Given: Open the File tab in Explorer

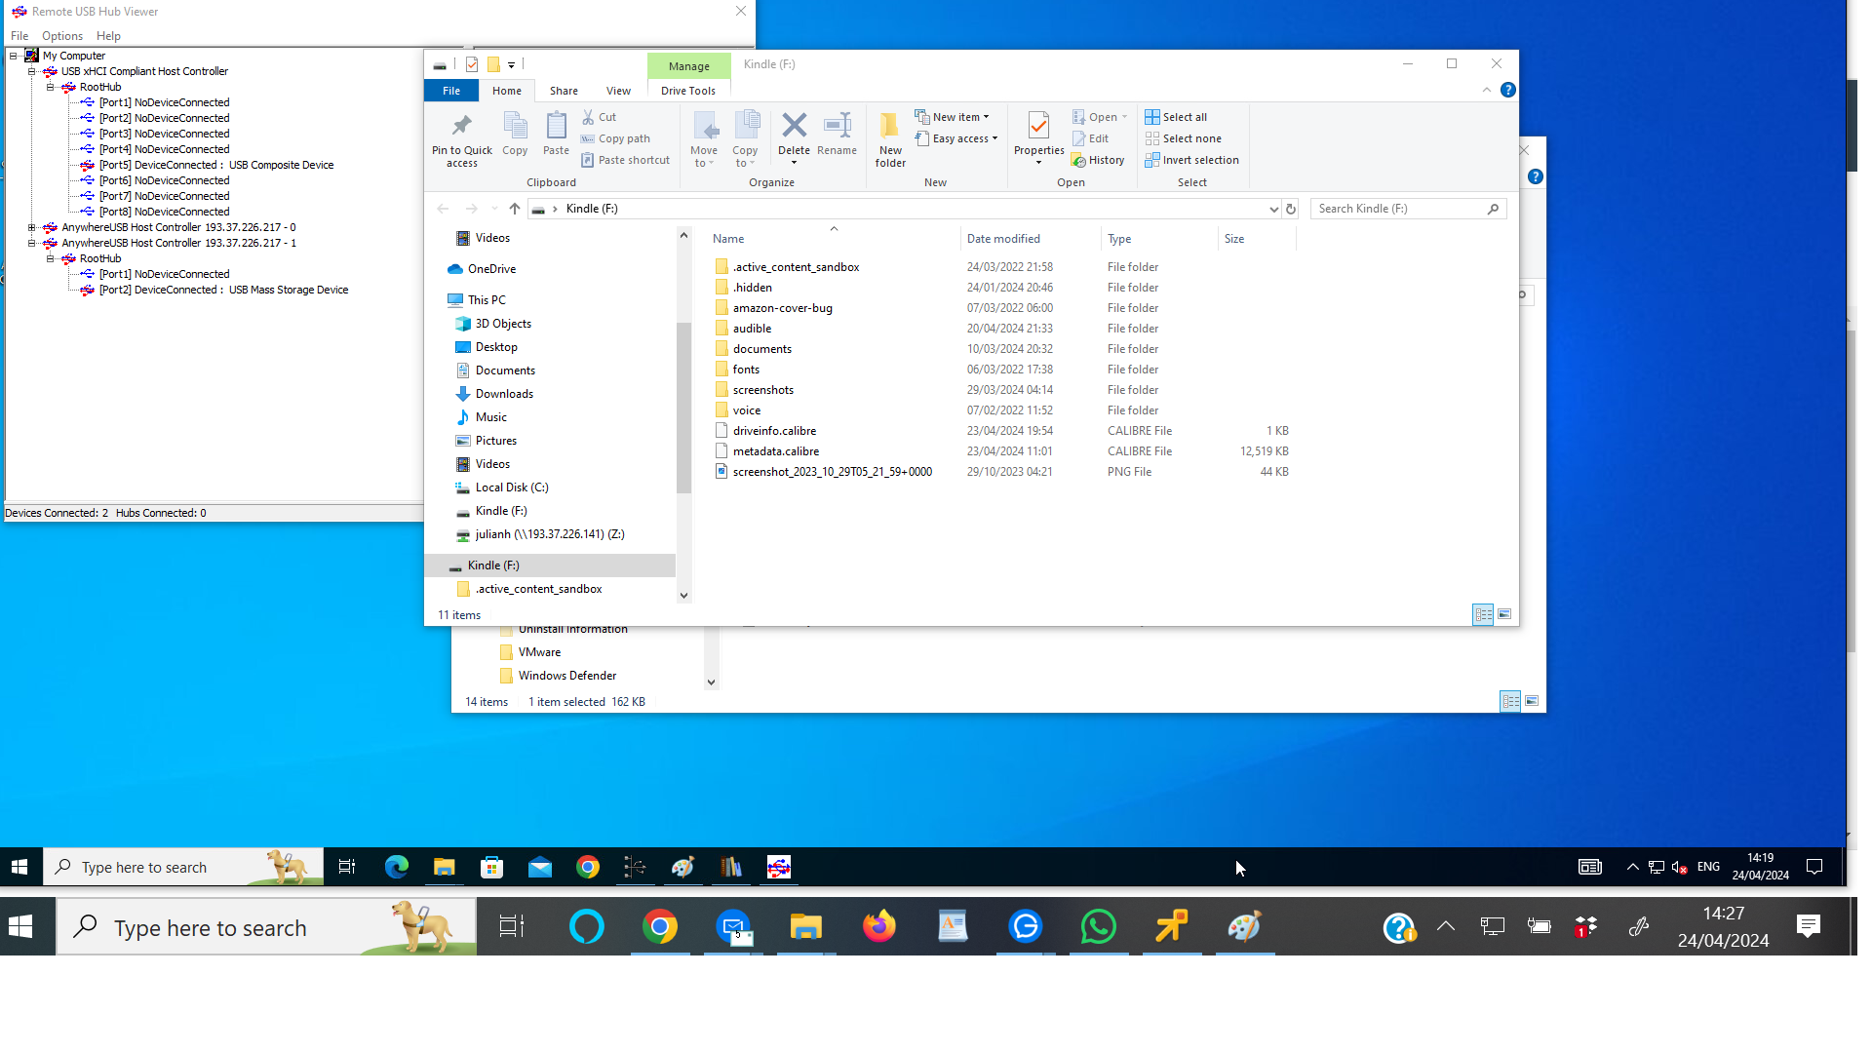Looking at the screenshot, I should click(451, 91).
